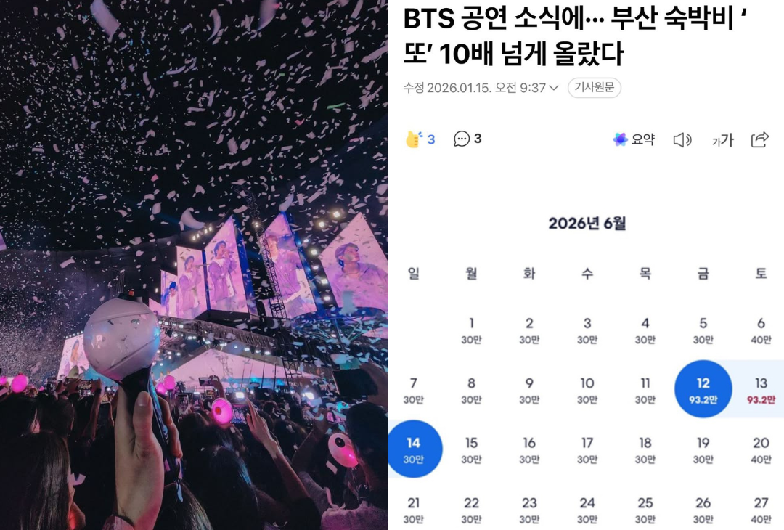Open the BTS concert confetti photo
This screenshot has height=530, width=784.
point(194,265)
